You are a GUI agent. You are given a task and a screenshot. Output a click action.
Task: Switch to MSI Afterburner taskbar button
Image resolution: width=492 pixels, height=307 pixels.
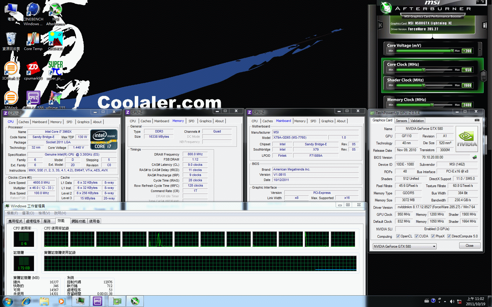click(135, 301)
